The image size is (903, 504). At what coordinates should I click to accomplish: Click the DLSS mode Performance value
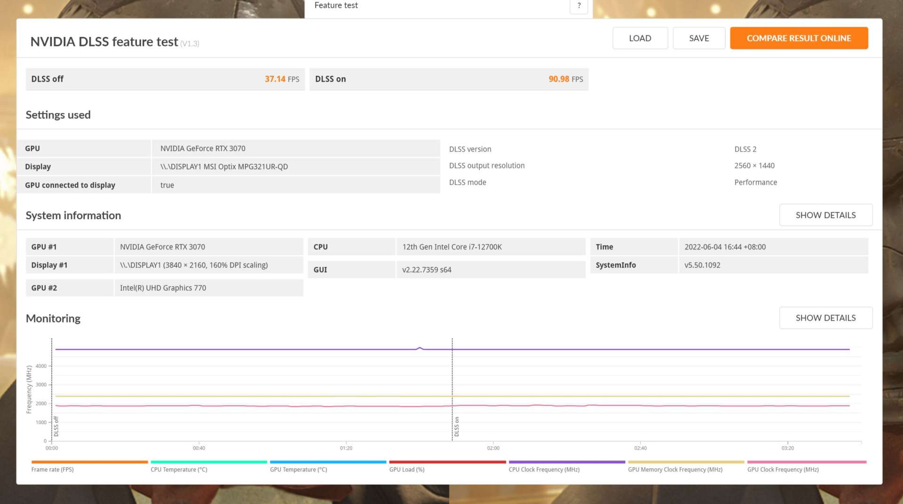755,182
